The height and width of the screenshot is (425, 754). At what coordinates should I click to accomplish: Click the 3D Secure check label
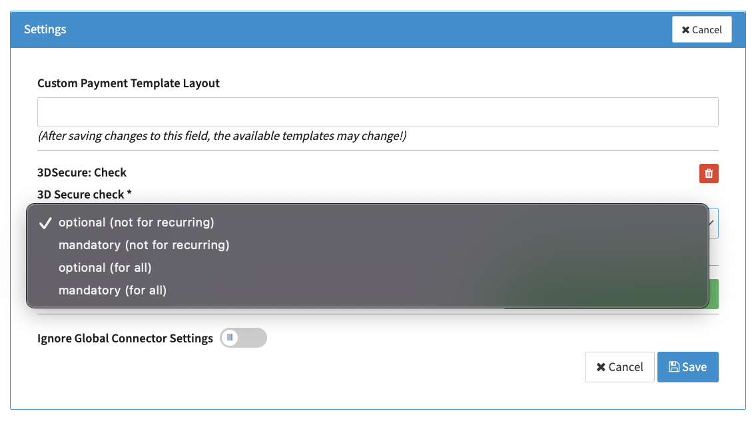[x=84, y=195]
